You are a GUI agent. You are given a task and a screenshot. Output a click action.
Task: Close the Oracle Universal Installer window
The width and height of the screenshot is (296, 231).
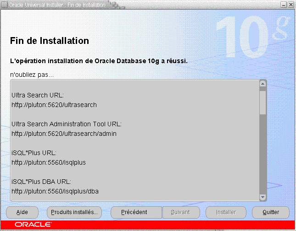tap(291, 5)
